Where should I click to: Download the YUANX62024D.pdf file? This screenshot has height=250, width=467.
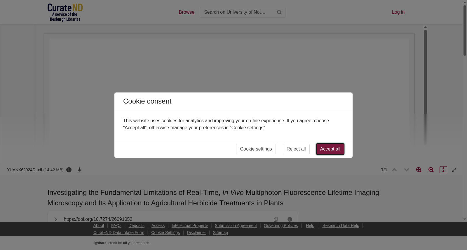coord(79,170)
